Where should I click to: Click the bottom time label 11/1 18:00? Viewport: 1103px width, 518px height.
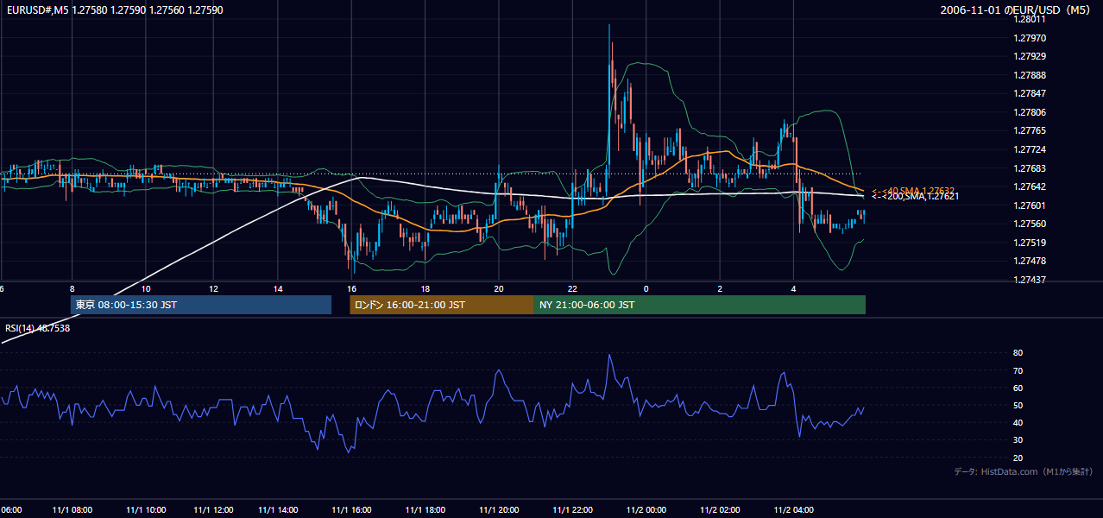pos(425,509)
